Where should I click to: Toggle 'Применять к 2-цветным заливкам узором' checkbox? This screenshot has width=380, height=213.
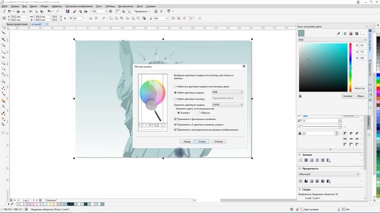point(175,125)
